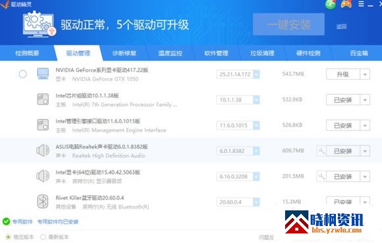Viewport: 382px width, 243px height.
Task: Click the speaker icon for ASUS Realtek driver
Action: pos(43,150)
